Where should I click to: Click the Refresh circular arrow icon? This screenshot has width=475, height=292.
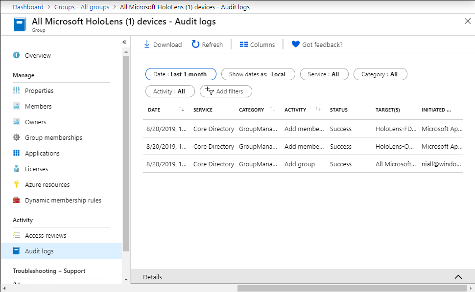pos(196,44)
